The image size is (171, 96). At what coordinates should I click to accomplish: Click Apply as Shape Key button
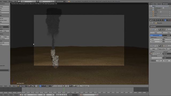[162, 49]
